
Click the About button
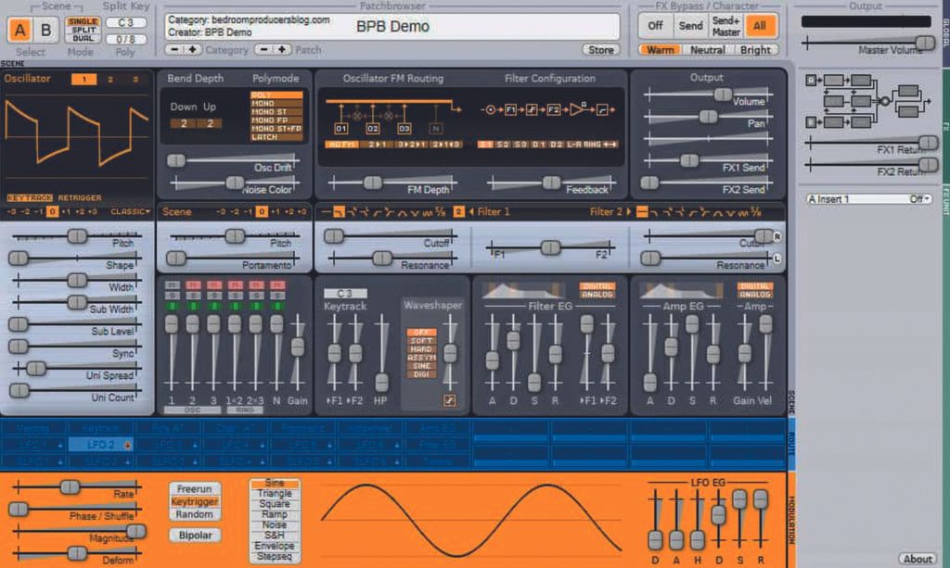918,560
